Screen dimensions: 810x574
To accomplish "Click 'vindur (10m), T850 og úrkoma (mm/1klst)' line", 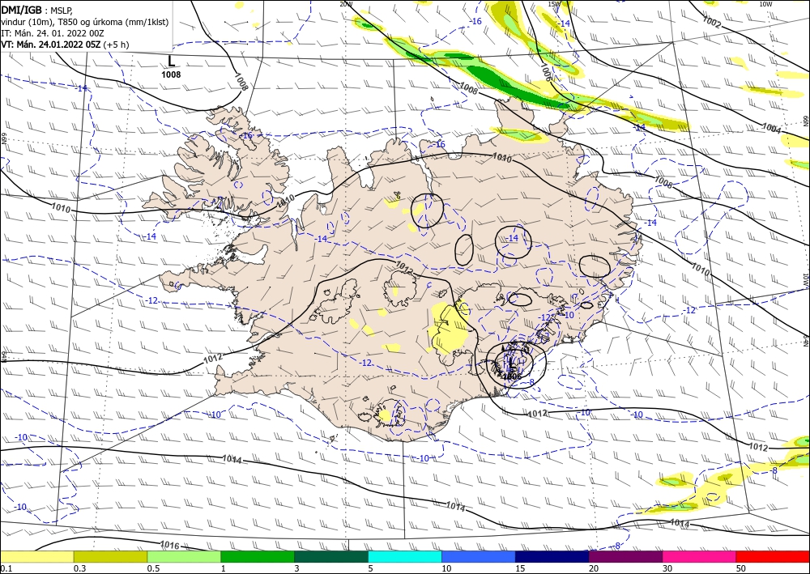I will pos(85,22).
